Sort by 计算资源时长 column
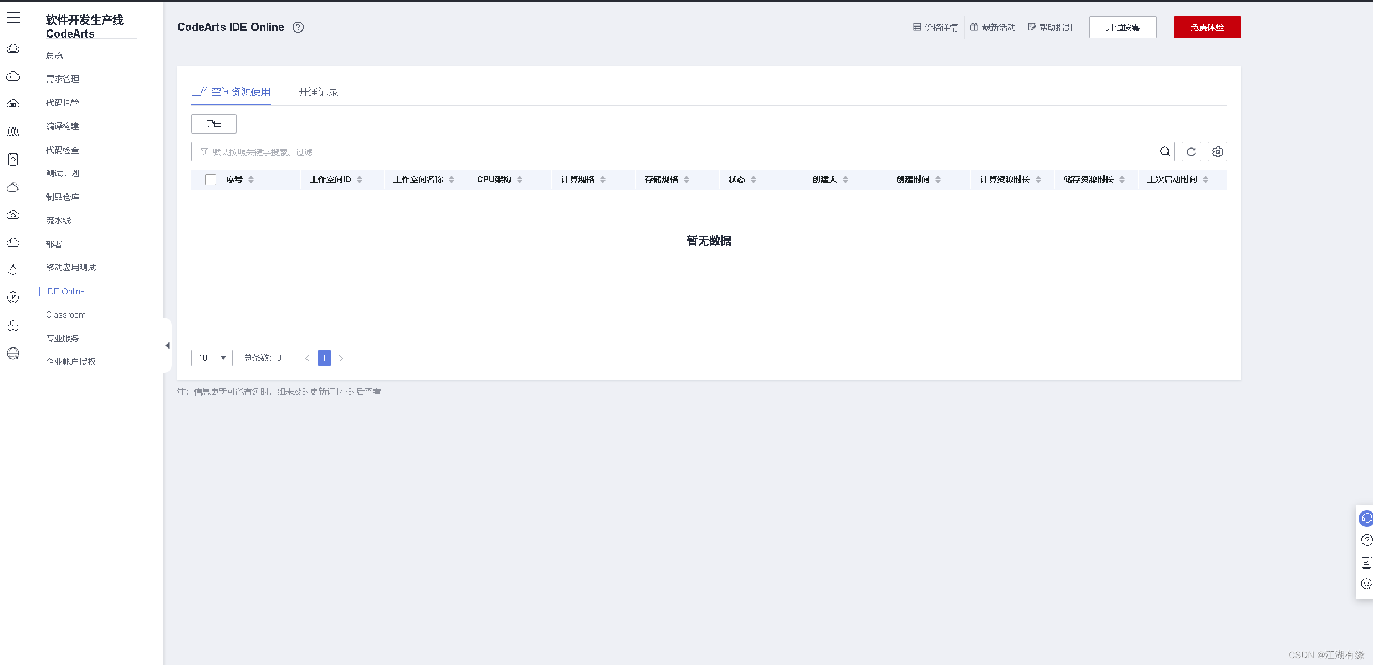Image resolution: width=1373 pixels, height=665 pixels. pyautogui.click(x=1038, y=180)
